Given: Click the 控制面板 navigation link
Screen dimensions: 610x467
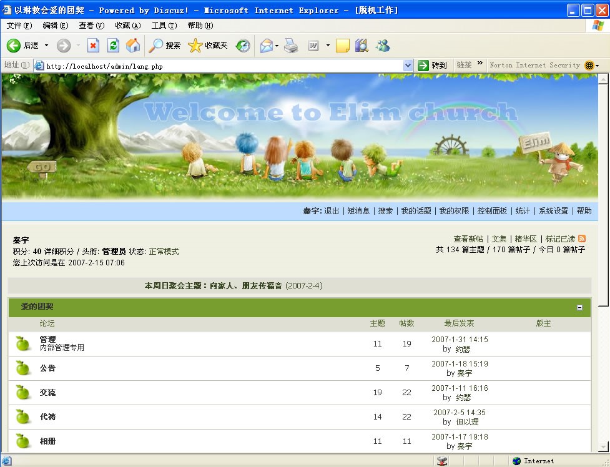Looking at the screenshot, I should coord(492,211).
